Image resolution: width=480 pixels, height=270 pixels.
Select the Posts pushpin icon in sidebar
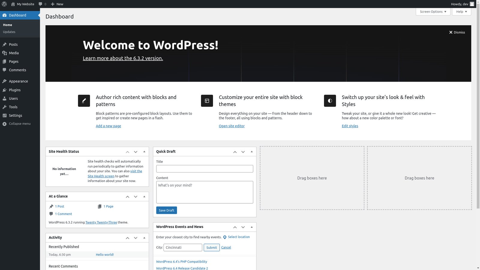[x=4, y=44]
